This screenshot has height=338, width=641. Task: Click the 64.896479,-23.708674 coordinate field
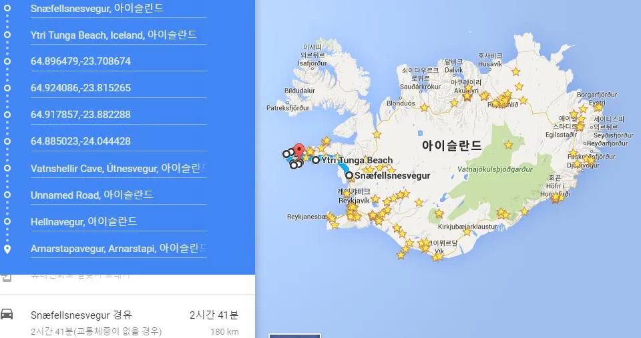(x=114, y=61)
